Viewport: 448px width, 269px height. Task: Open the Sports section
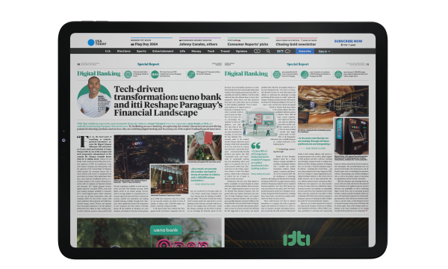click(141, 51)
